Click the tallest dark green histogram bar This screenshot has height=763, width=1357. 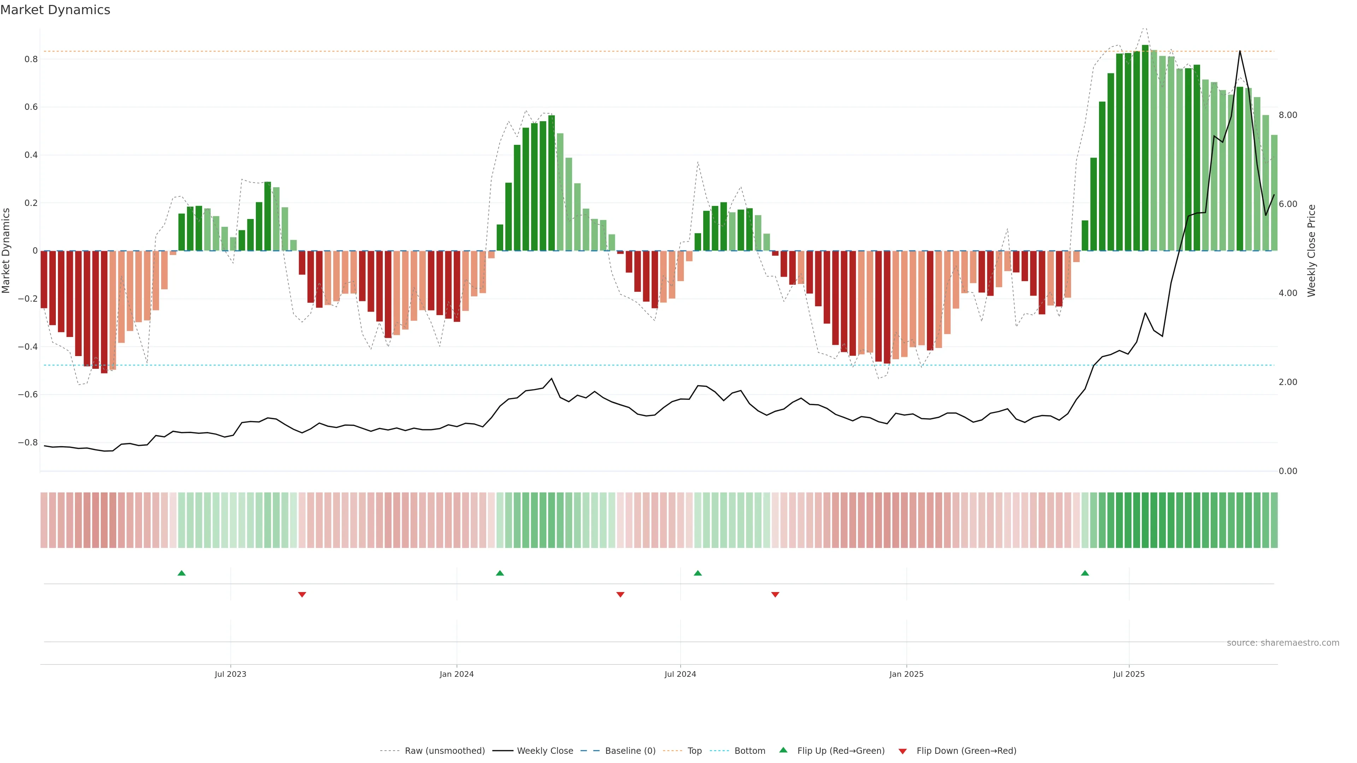[x=1145, y=147]
